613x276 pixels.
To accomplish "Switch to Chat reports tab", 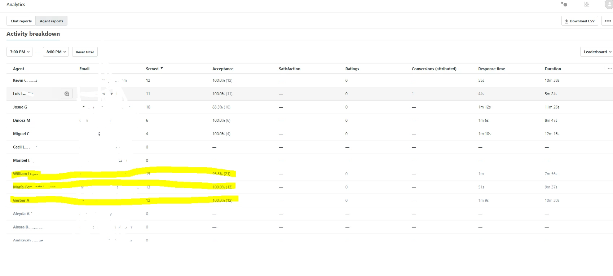I will pos(21,21).
